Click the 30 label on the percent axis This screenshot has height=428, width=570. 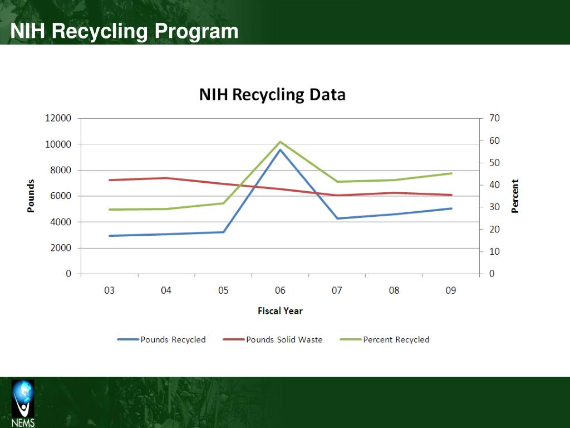tap(494, 207)
